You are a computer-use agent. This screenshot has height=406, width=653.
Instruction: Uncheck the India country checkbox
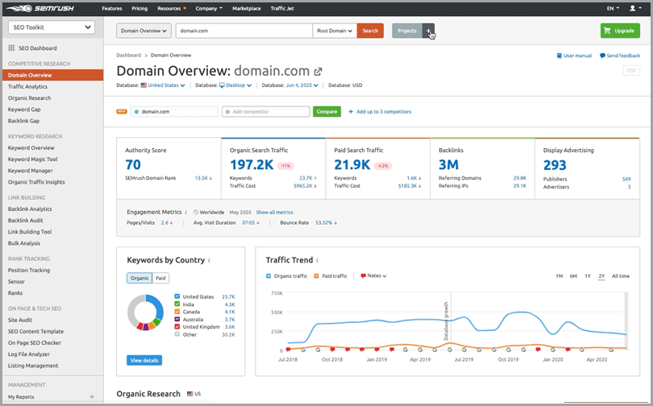click(x=177, y=304)
